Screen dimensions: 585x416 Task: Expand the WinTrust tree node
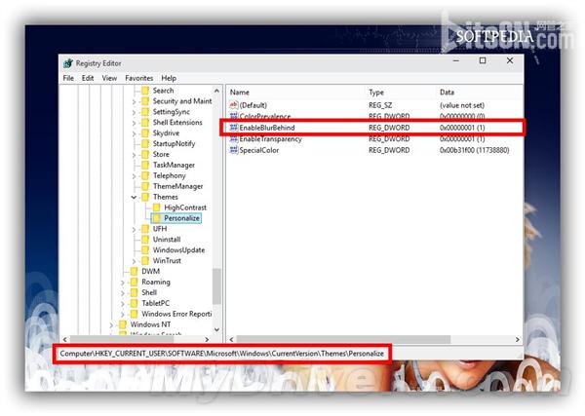pyautogui.click(x=134, y=261)
